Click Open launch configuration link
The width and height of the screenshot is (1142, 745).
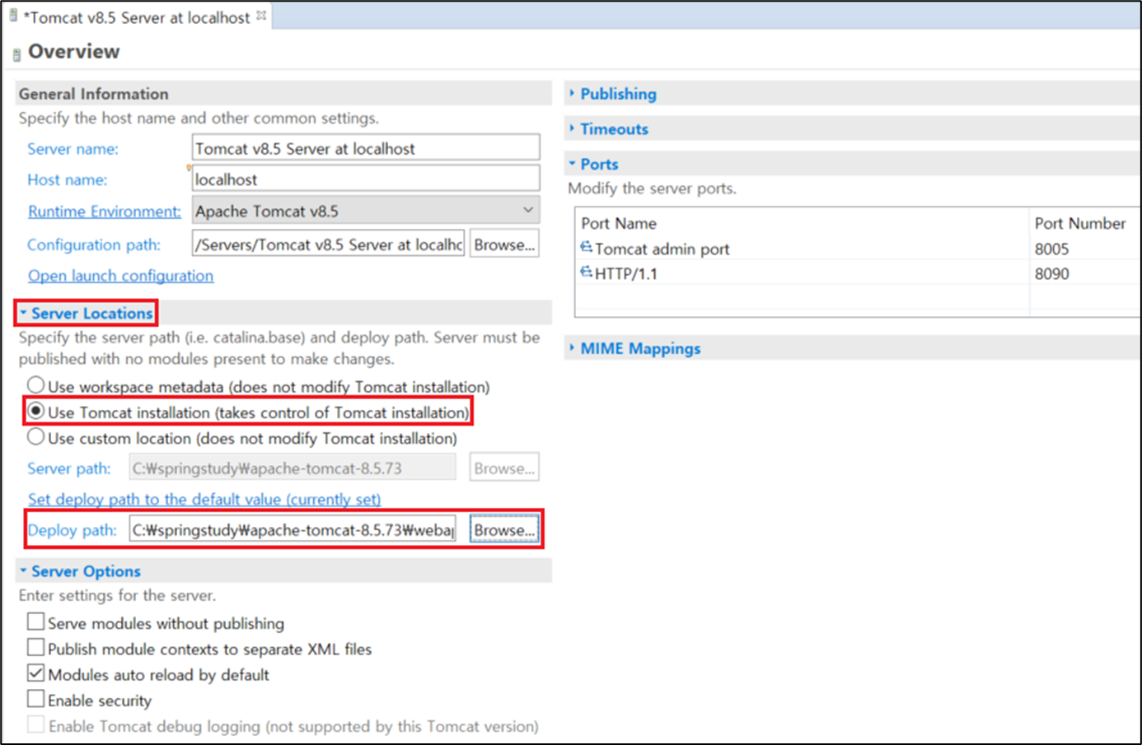(x=120, y=276)
